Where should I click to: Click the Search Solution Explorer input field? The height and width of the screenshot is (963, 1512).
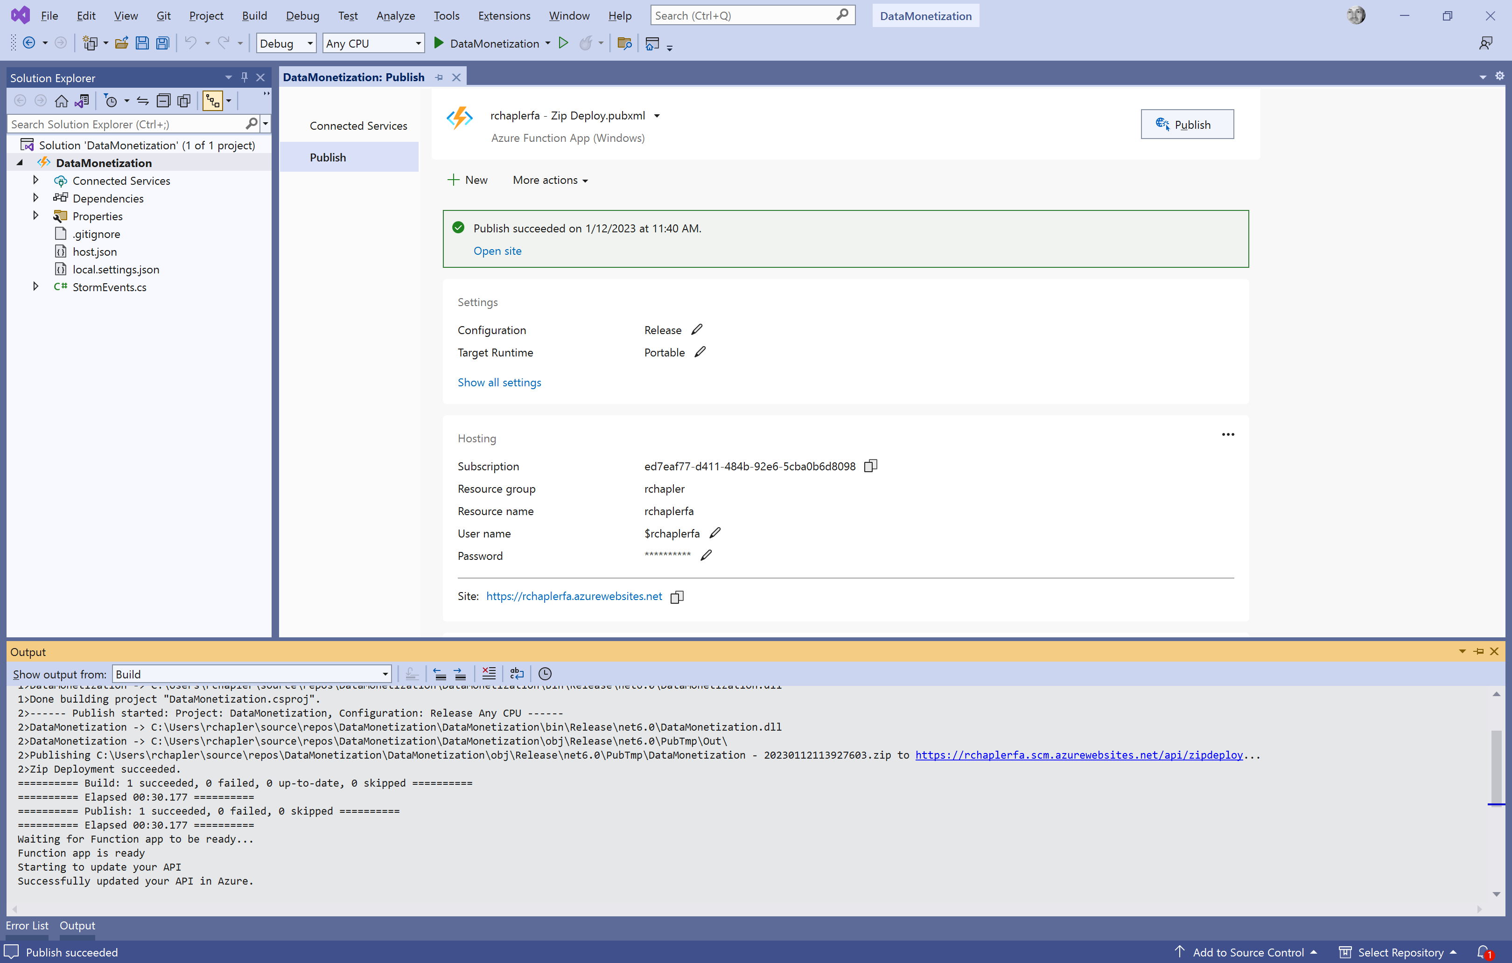[126, 124]
